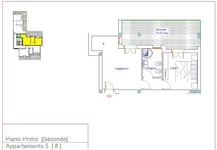This screenshot has width=217, height=150.
Task: Click the 'Appartamento 5 [ 8 ]' title text
Action: [x=34, y=146]
